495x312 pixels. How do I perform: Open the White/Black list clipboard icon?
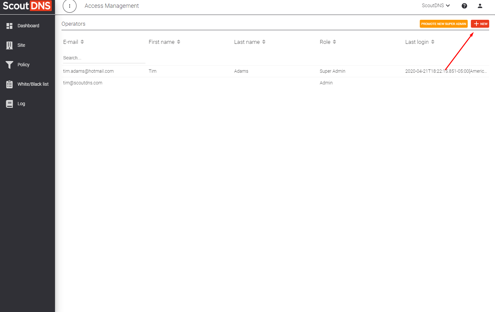coord(9,84)
